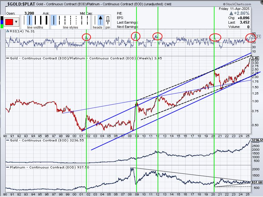This screenshot has width=263, height=197.
Task: Click the current red color swatch
Action: point(9,22)
